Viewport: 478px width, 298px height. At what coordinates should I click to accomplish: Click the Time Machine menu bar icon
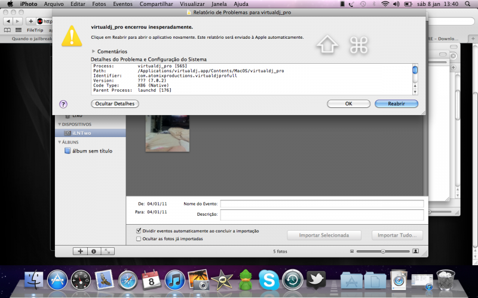[363, 4]
